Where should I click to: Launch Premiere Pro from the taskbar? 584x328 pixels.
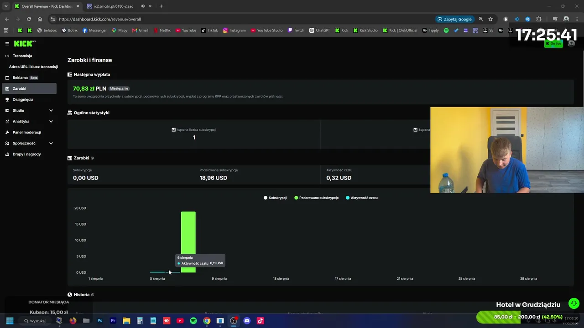point(113,321)
